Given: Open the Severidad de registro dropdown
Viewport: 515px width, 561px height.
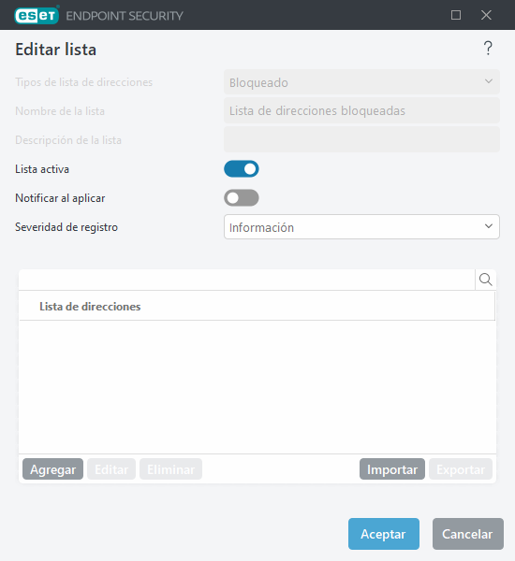Looking at the screenshot, I should click(361, 227).
